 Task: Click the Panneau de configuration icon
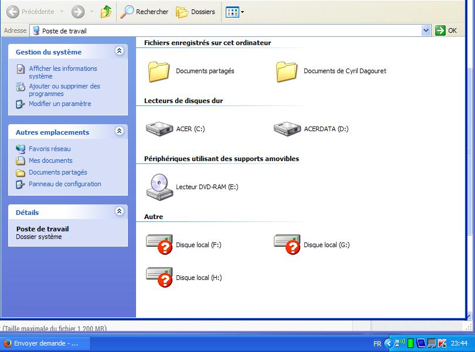pyautogui.click(x=21, y=184)
